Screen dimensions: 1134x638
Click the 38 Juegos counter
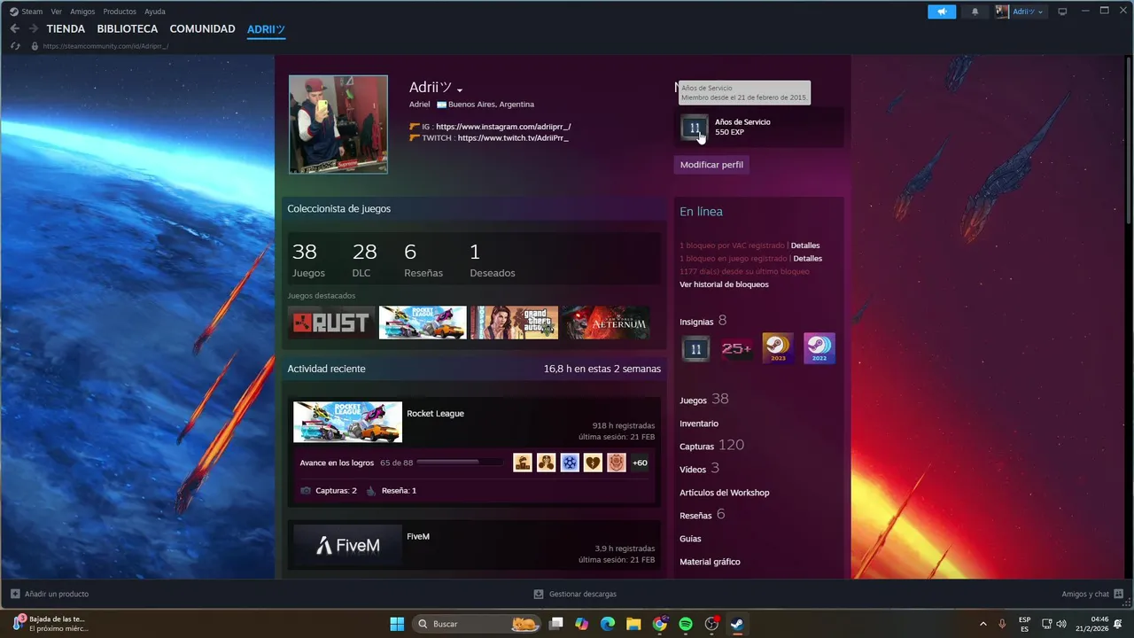pyautogui.click(x=308, y=261)
